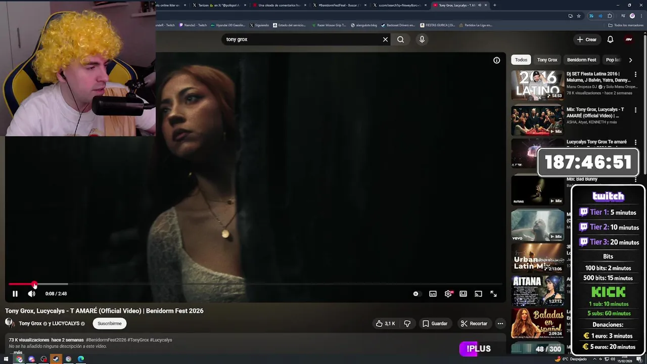The height and width of the screenshot is (364, 647).
Task: Open Chrome from the taskbar
Action: [19, 359]
